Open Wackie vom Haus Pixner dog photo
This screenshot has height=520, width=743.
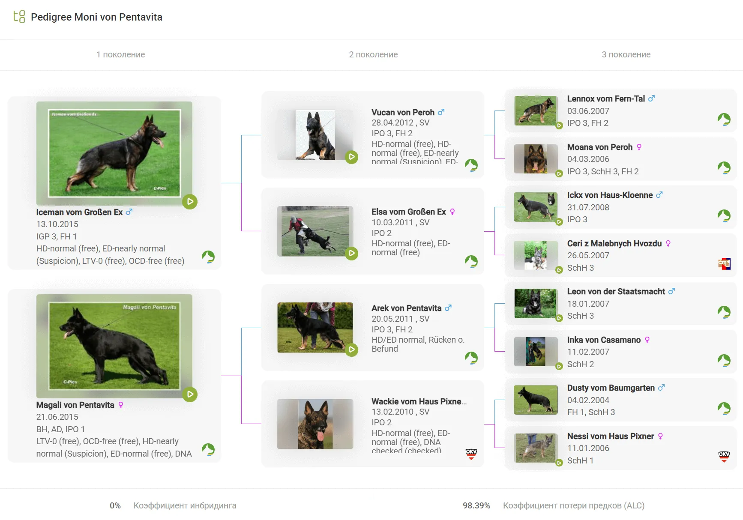pyautogui.click(x=315, y=424)
